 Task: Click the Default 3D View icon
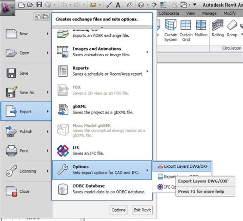pos(141,5)
